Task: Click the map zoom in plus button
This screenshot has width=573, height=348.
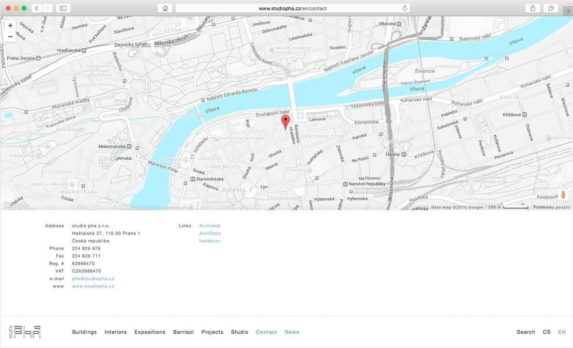Action: click(x=10, y=26)
